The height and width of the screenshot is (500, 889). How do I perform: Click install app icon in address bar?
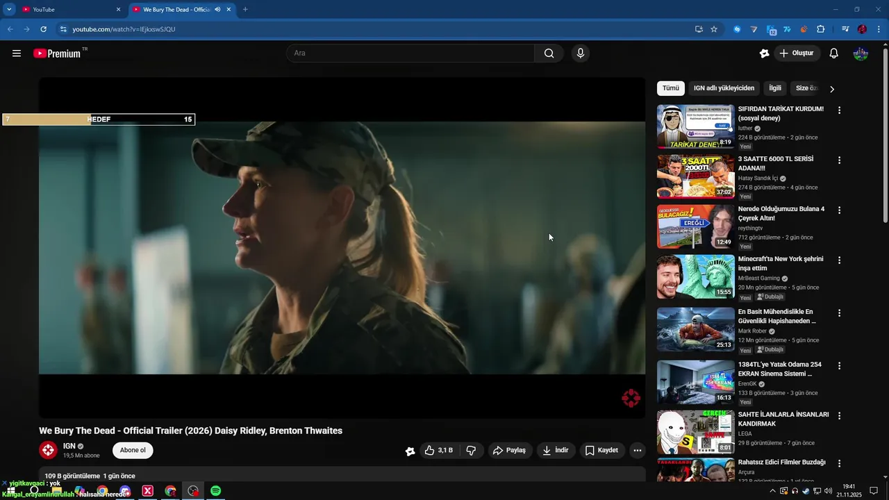(x=699, y=29)
